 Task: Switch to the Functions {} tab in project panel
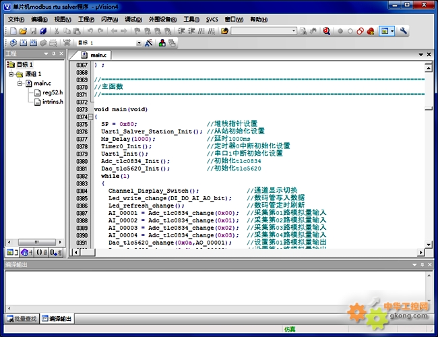pyautogui.click(x=41, y=253)
